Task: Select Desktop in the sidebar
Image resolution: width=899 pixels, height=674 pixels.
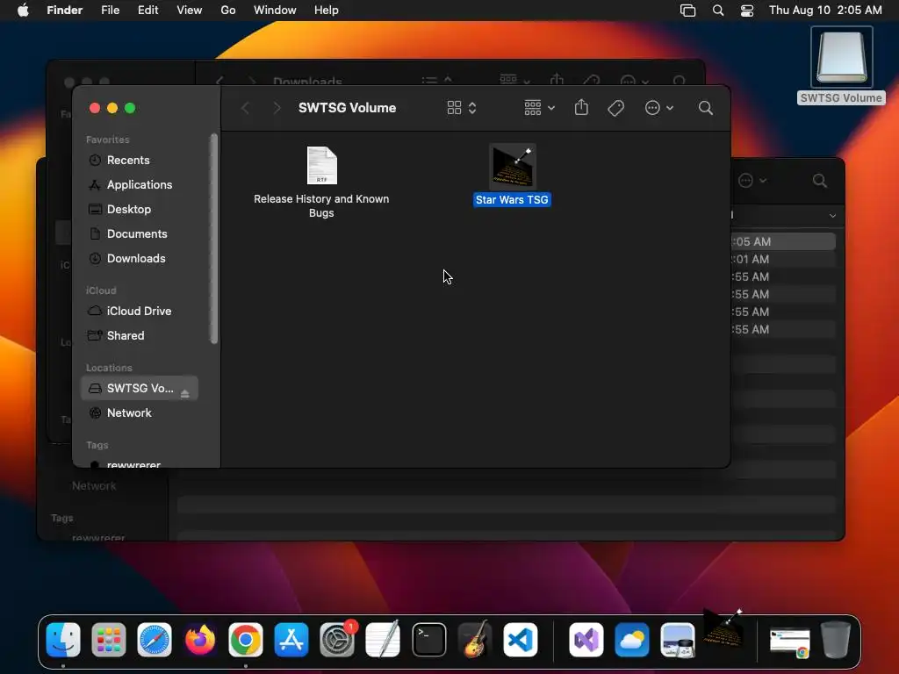Action: pyautogui.click(x=129, y=209)
